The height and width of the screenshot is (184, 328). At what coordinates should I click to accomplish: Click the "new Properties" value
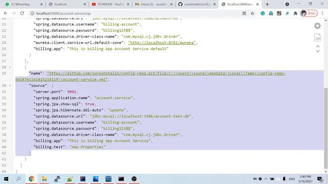(x=88, y=147)
